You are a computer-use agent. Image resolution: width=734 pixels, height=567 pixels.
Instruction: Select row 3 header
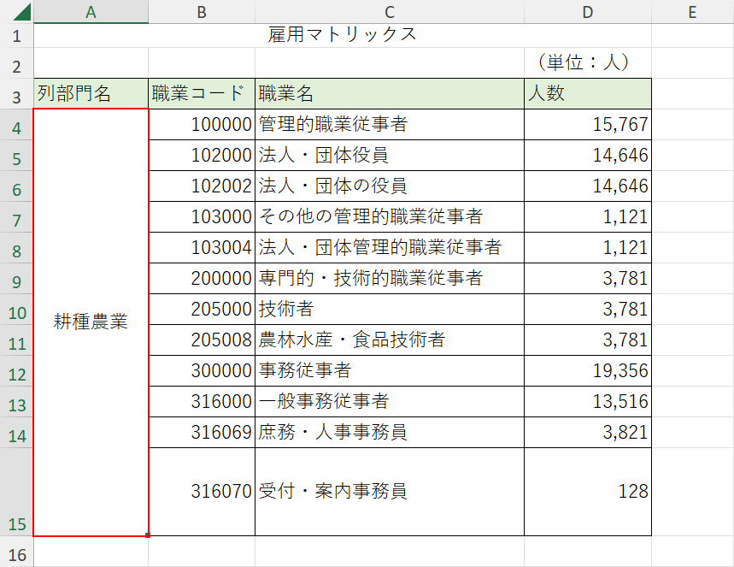pyautogui.click(x=17, y=94)
